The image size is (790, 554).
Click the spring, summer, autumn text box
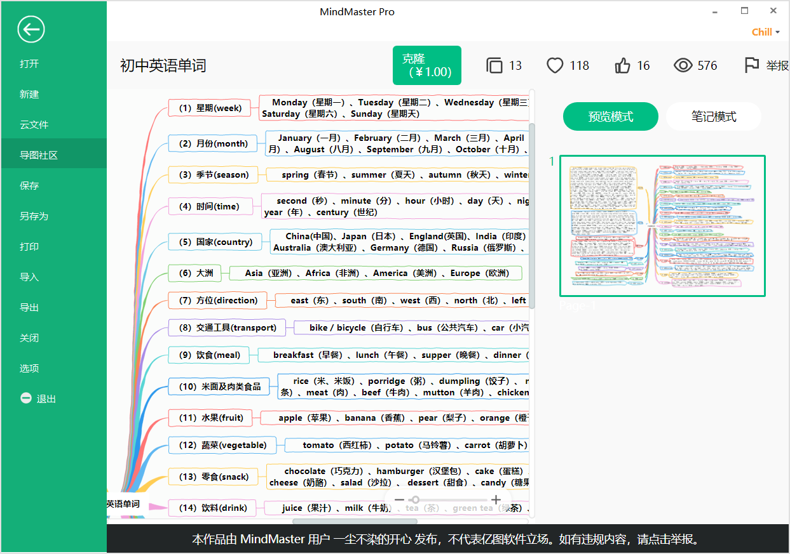click(397, 175)
